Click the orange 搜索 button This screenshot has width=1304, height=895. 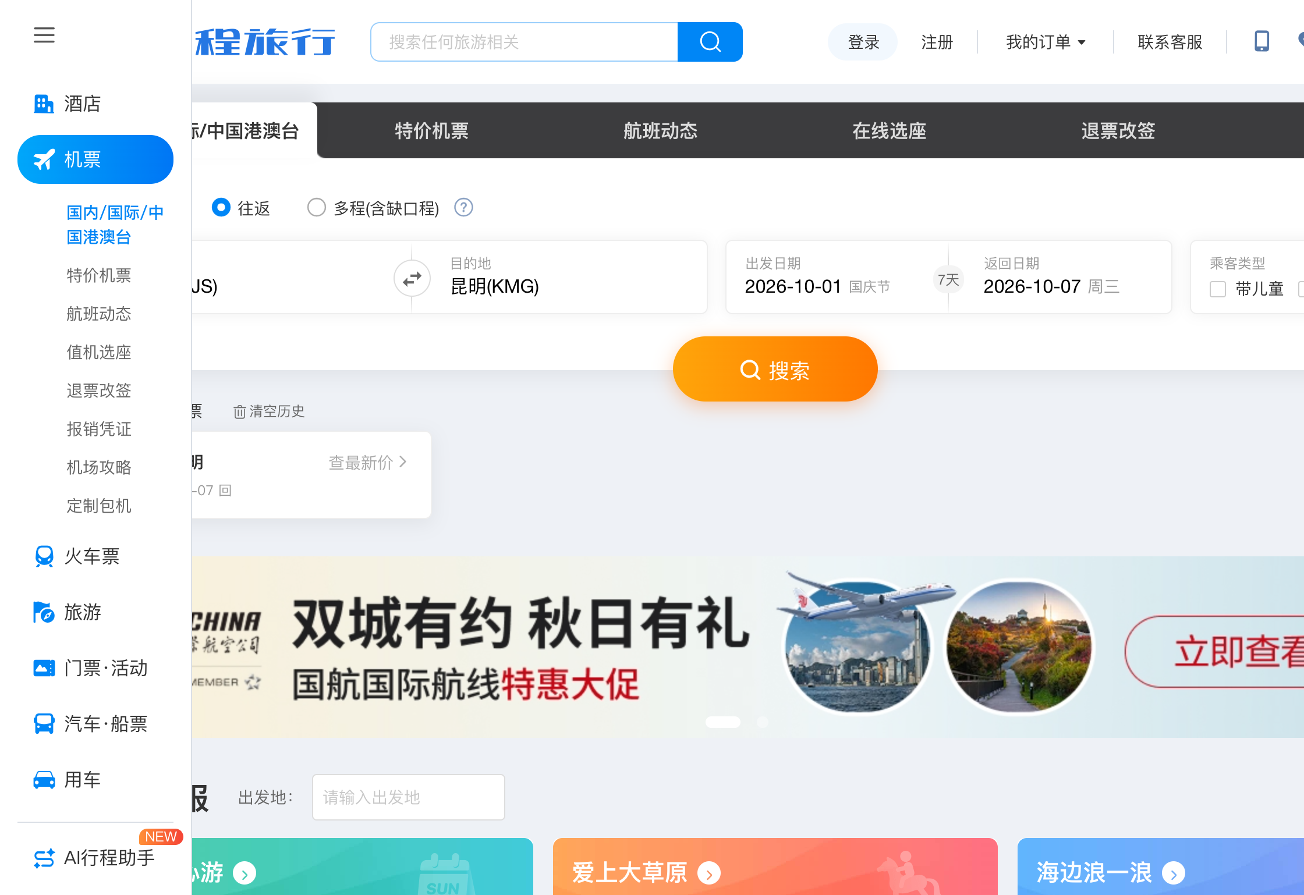click(x=775, y=369)
